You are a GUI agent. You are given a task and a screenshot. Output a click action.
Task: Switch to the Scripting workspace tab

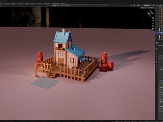(63, 3)
